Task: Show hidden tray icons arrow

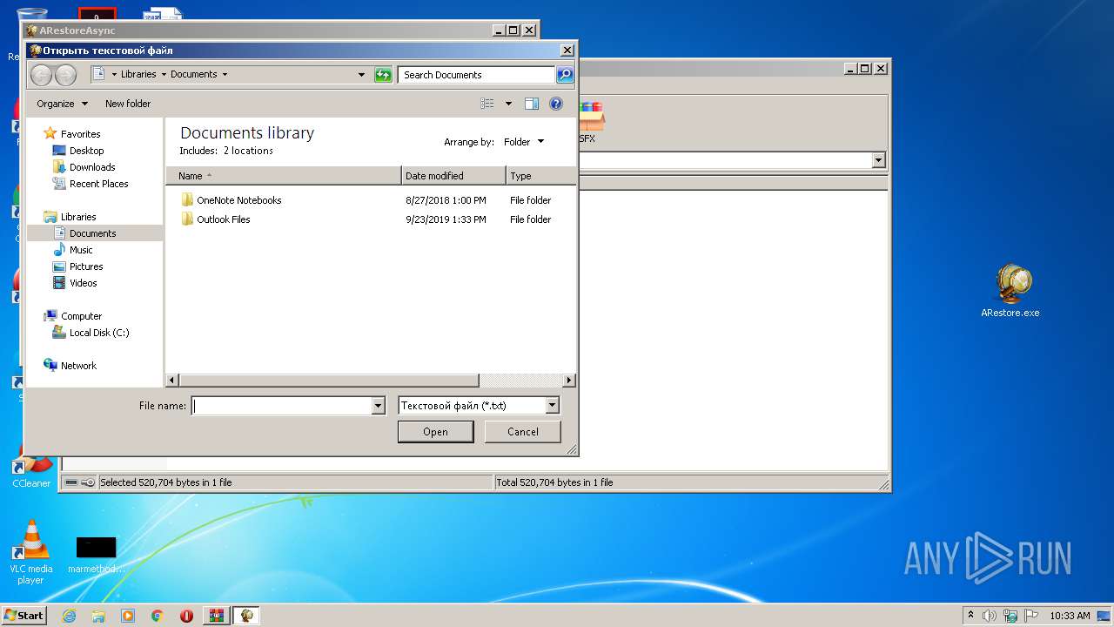Action: point(970,616)
